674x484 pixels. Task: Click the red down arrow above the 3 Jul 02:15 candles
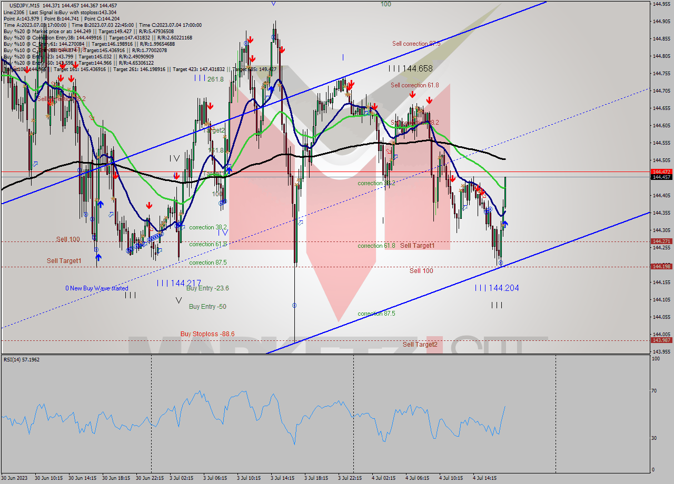pyautogui.click(x=211, y=106)
